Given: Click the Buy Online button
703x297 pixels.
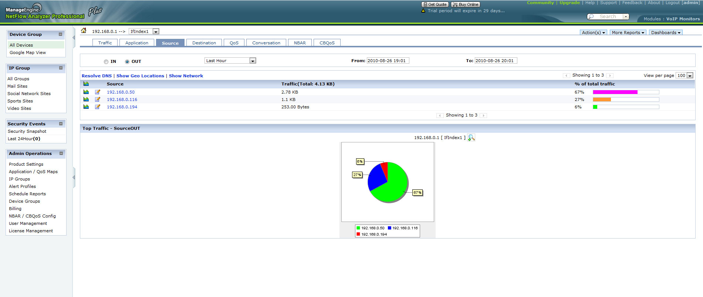Looking at the screenshot, I should [466, 4].
